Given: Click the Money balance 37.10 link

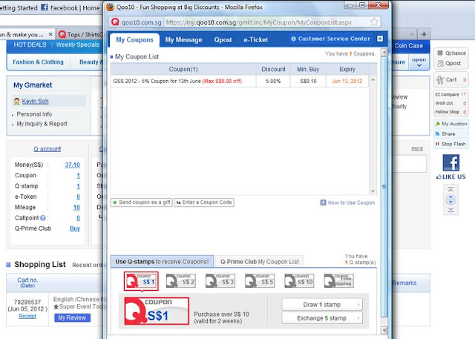Looking at the screenshot, I should click(73, 165).
